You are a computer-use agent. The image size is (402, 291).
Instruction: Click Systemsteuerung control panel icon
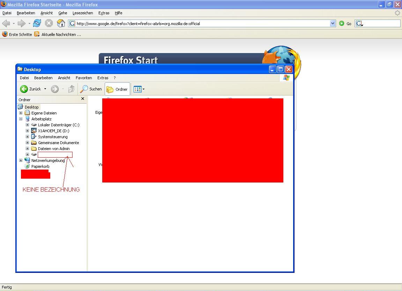(x=34, y=136)
